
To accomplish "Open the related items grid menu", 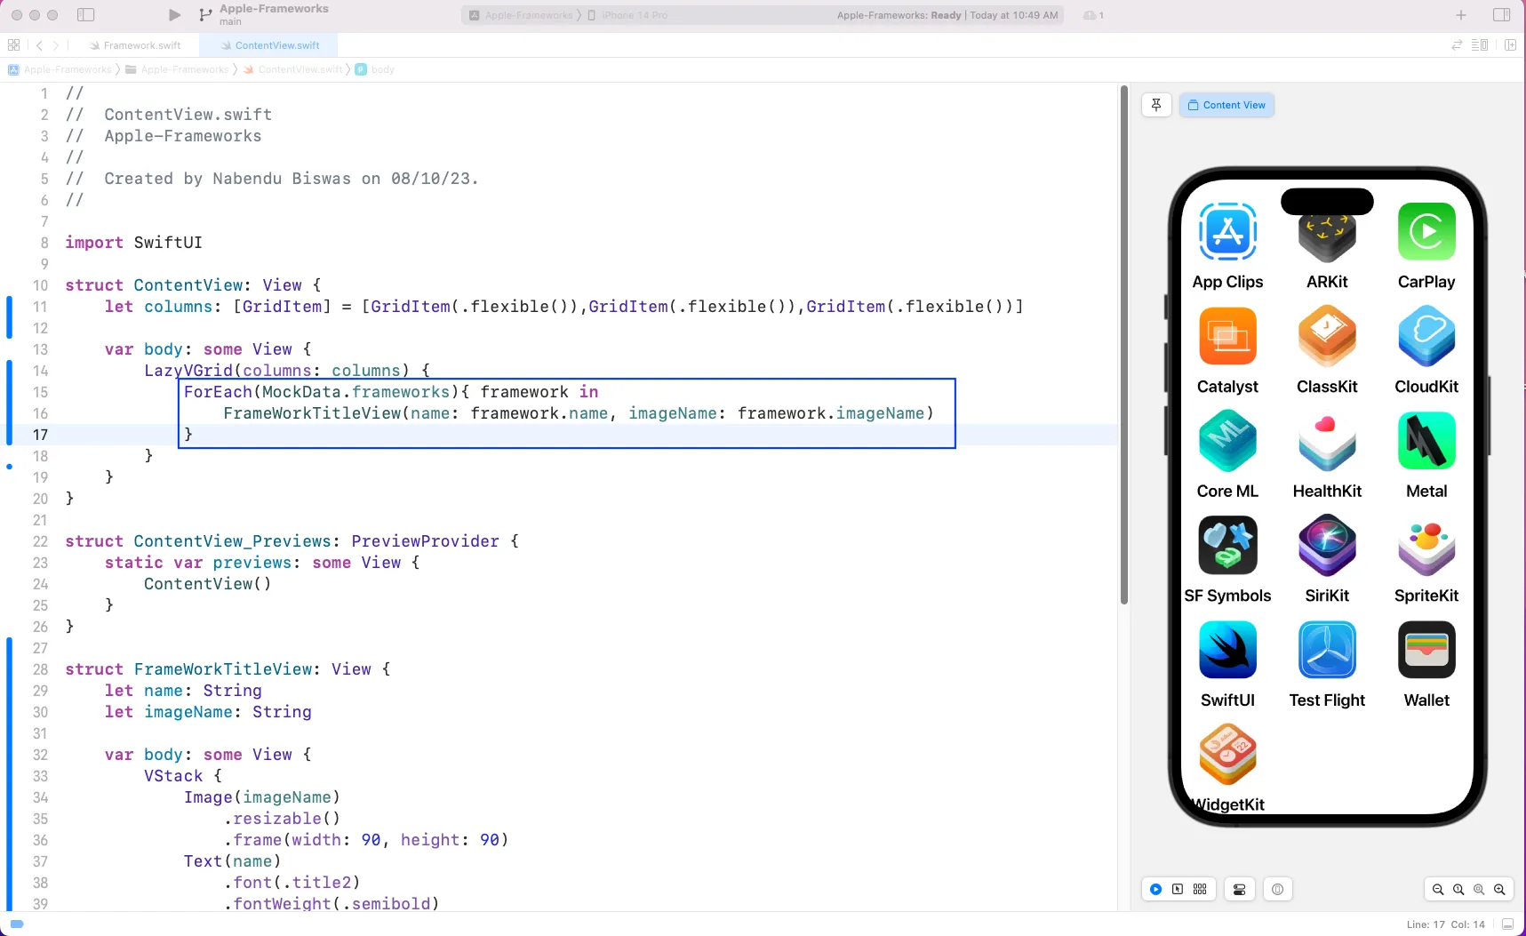I will coord(13,45).
